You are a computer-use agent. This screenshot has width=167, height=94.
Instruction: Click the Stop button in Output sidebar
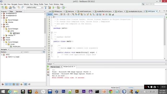pos(48,72)
